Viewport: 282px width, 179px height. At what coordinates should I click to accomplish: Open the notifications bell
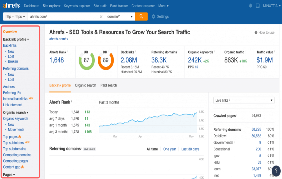coord(251,6)
